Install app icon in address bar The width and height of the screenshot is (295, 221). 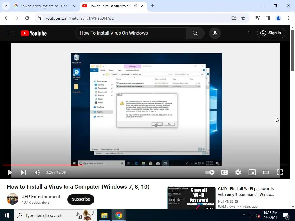click(x=234, y=18)
